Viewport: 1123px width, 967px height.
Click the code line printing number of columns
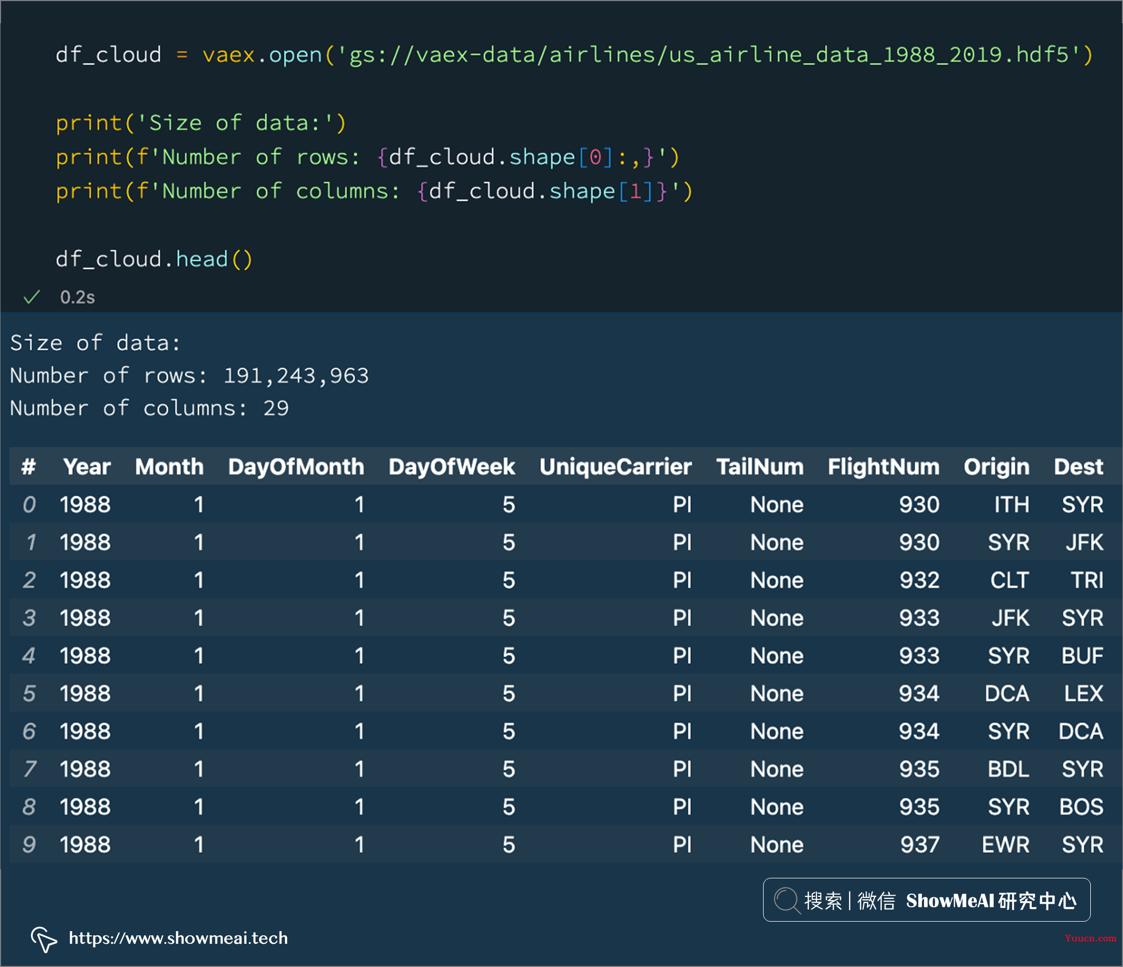pyautogui.click(x=375, y=191)
